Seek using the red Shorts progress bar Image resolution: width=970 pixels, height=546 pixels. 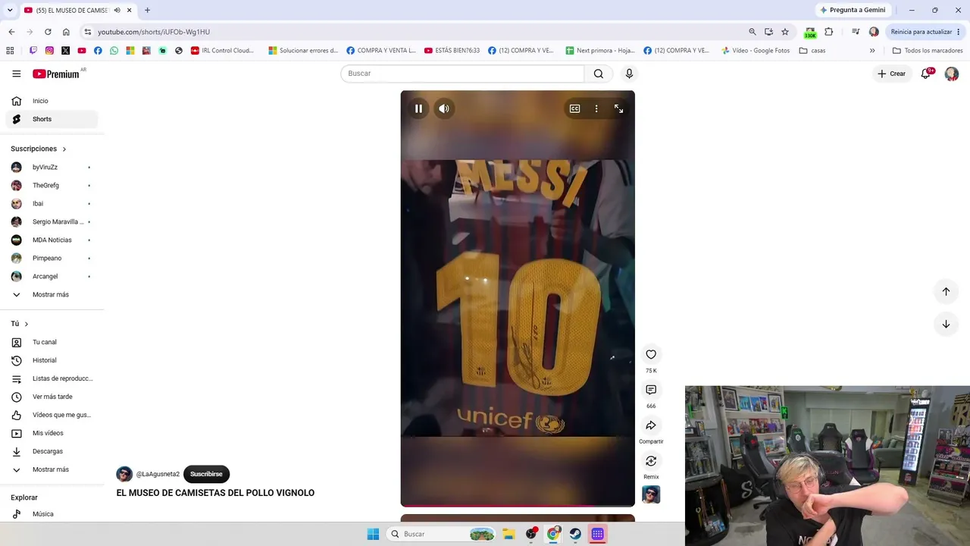click(518, 505)
